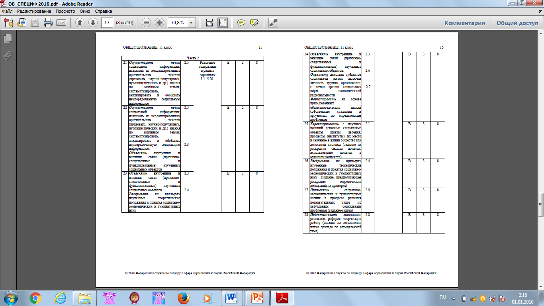Click code 2.1 in row 25

pyautogui.click(x=368, y=124)
